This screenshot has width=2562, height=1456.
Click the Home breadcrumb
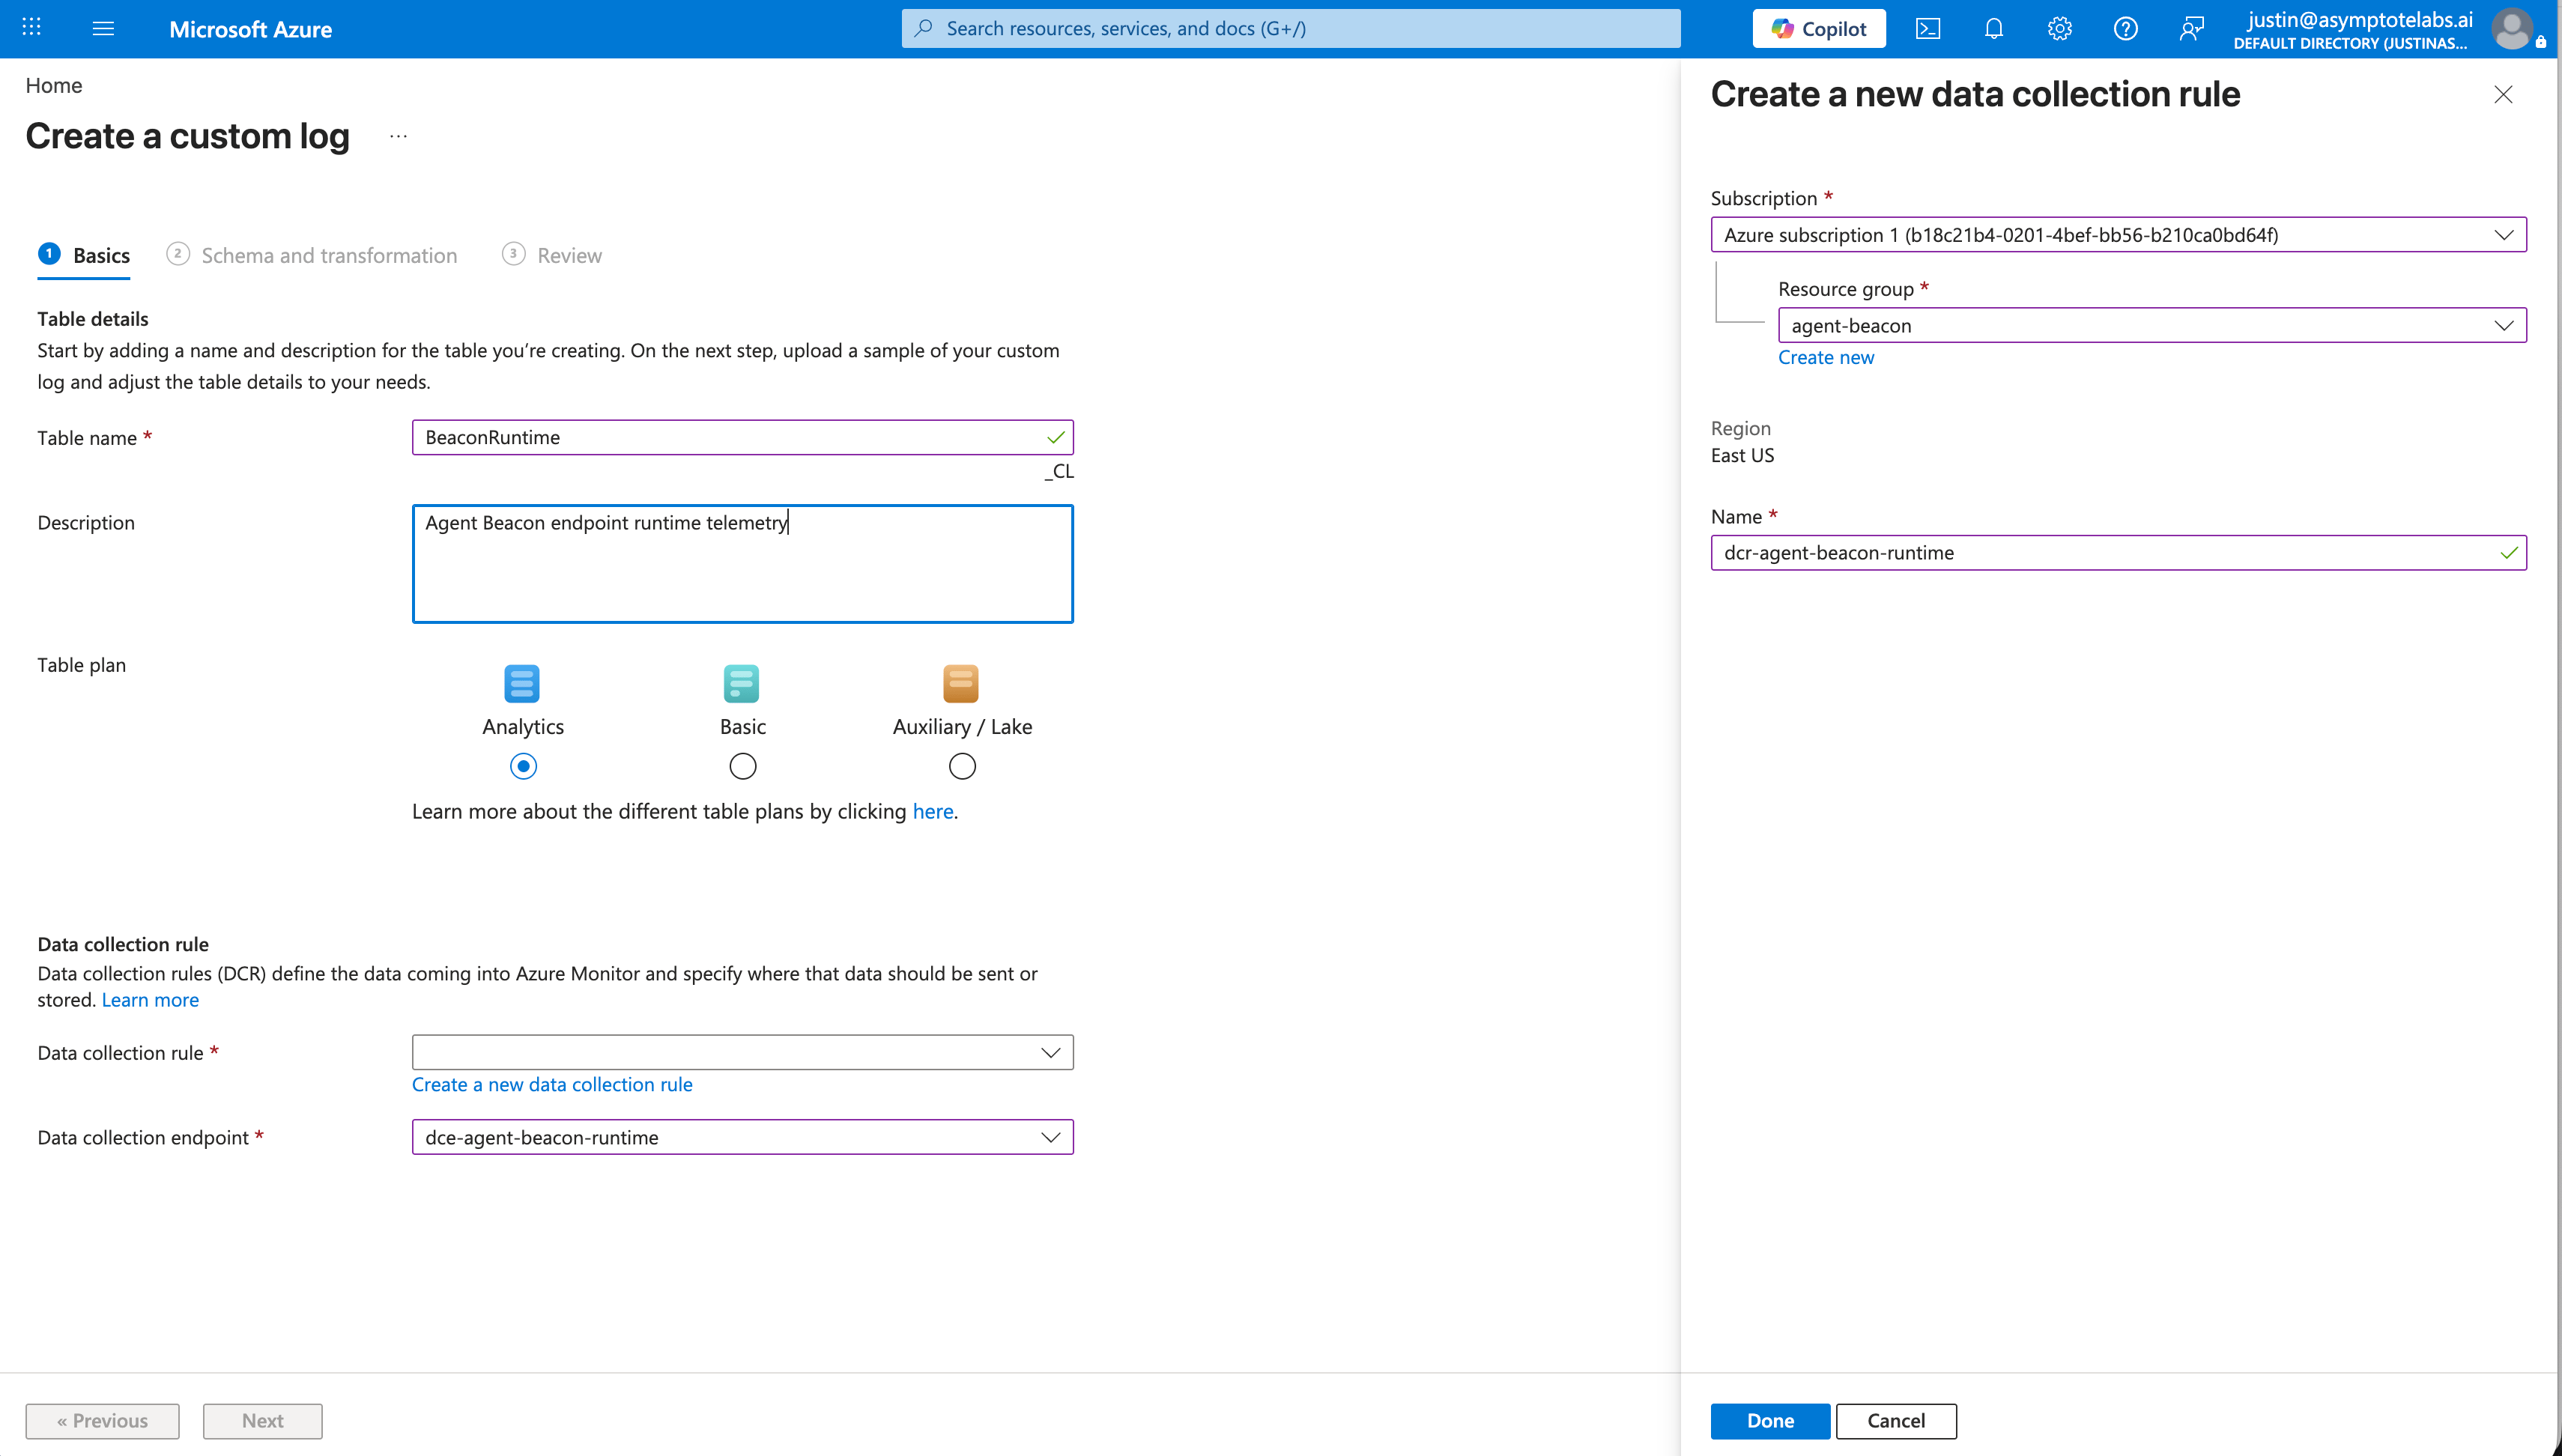(x=54, y=85)
